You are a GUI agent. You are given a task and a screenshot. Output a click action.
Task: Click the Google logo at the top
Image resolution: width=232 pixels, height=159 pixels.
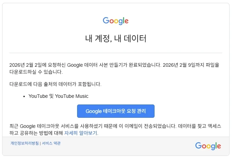click(115, 21)
